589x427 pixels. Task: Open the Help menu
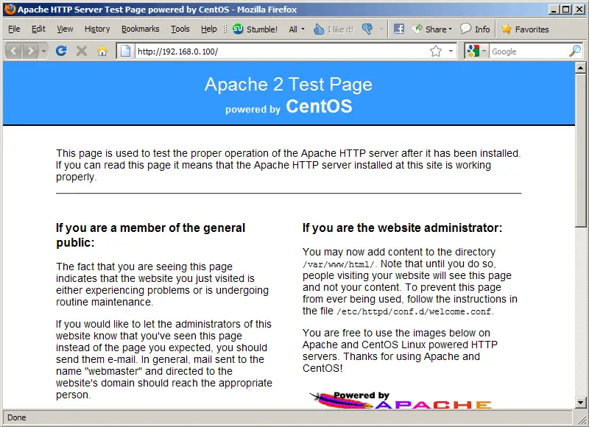click(x=209, y=29)
